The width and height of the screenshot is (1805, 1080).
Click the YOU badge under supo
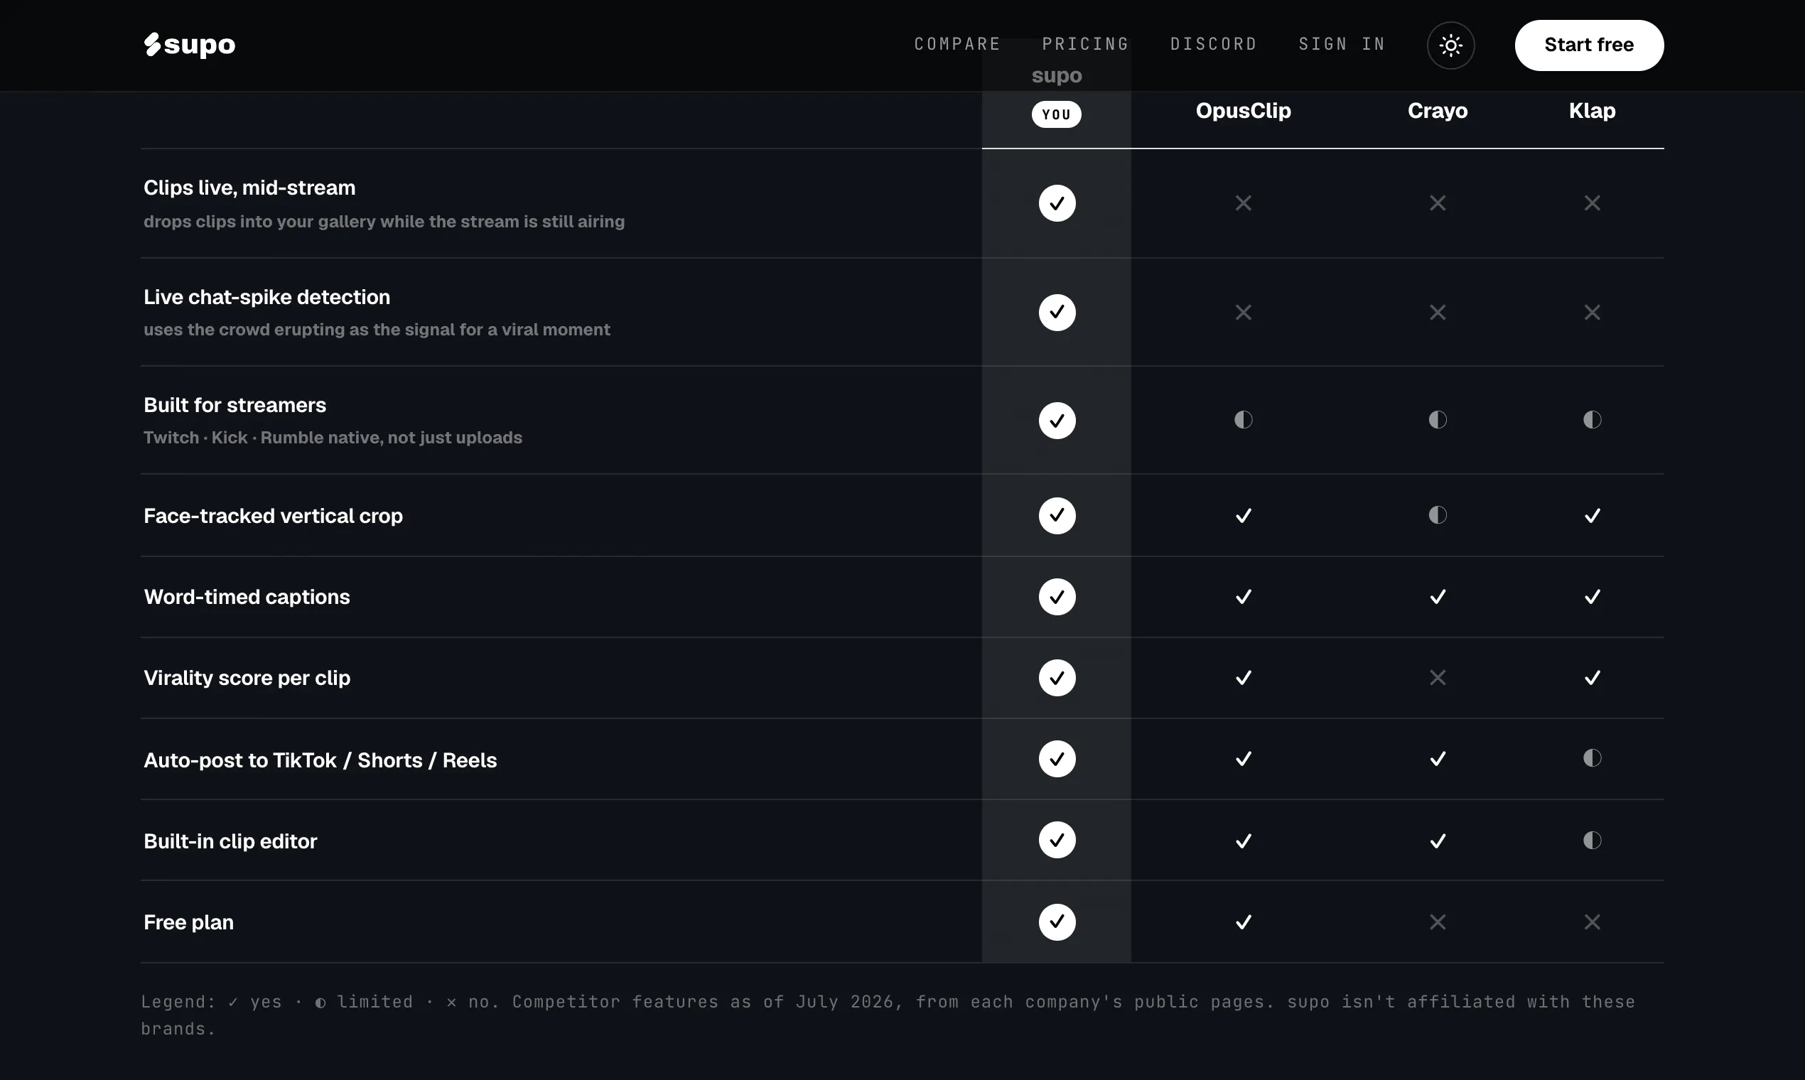pos(1056,114)
